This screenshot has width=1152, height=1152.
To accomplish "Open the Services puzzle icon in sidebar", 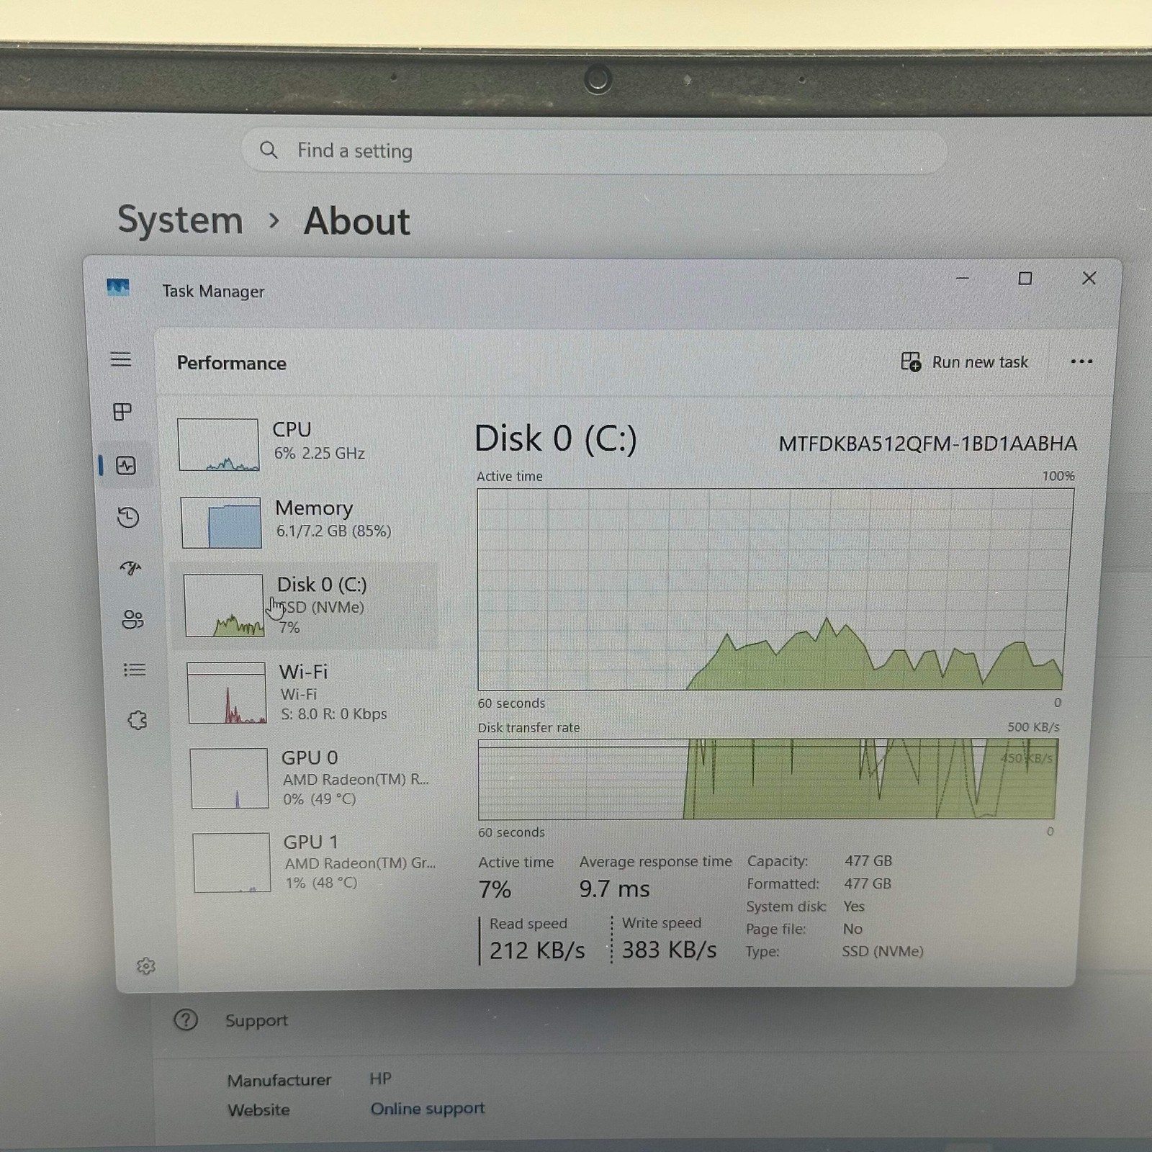I will coord(137,720).
